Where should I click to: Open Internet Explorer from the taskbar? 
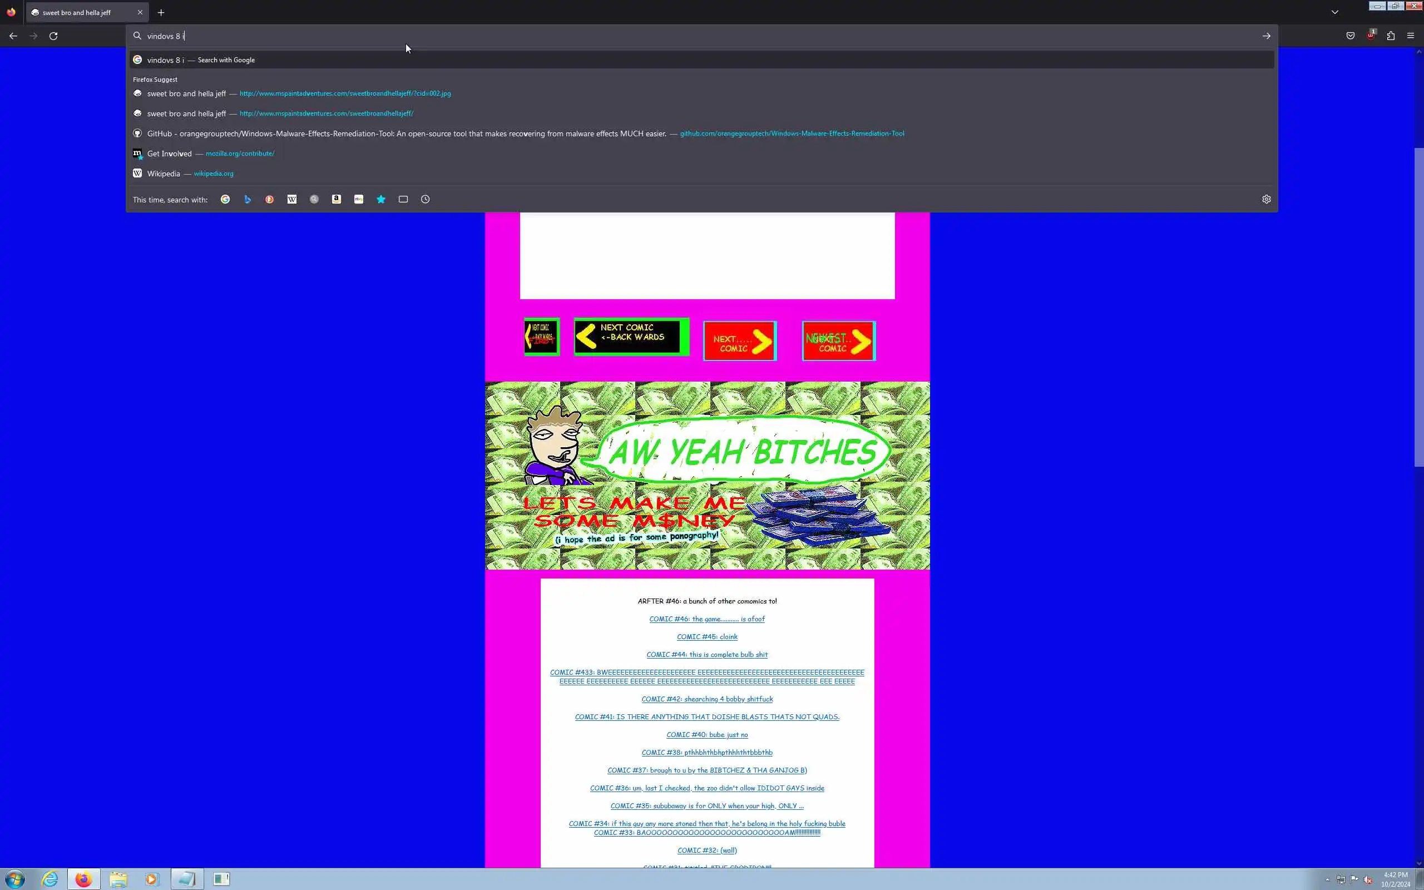pos(50,879)
